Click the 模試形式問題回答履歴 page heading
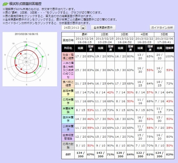This screenshot has height=163, width=178. (25, 4)
